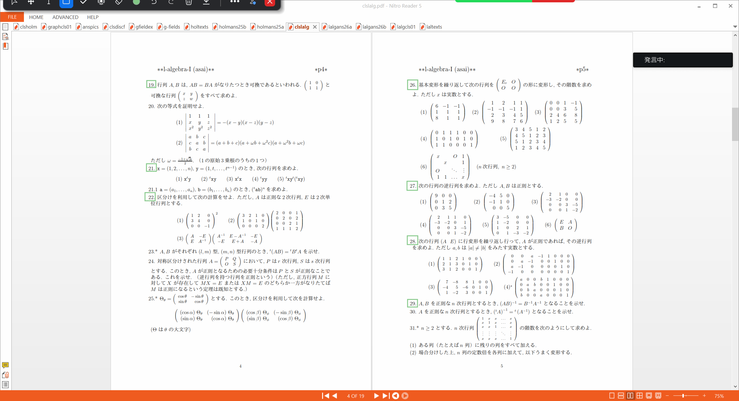This screenshot has height=401, width=739.
Task: Switch to the clsdiscf document tab
Action: tap(114, 27)
